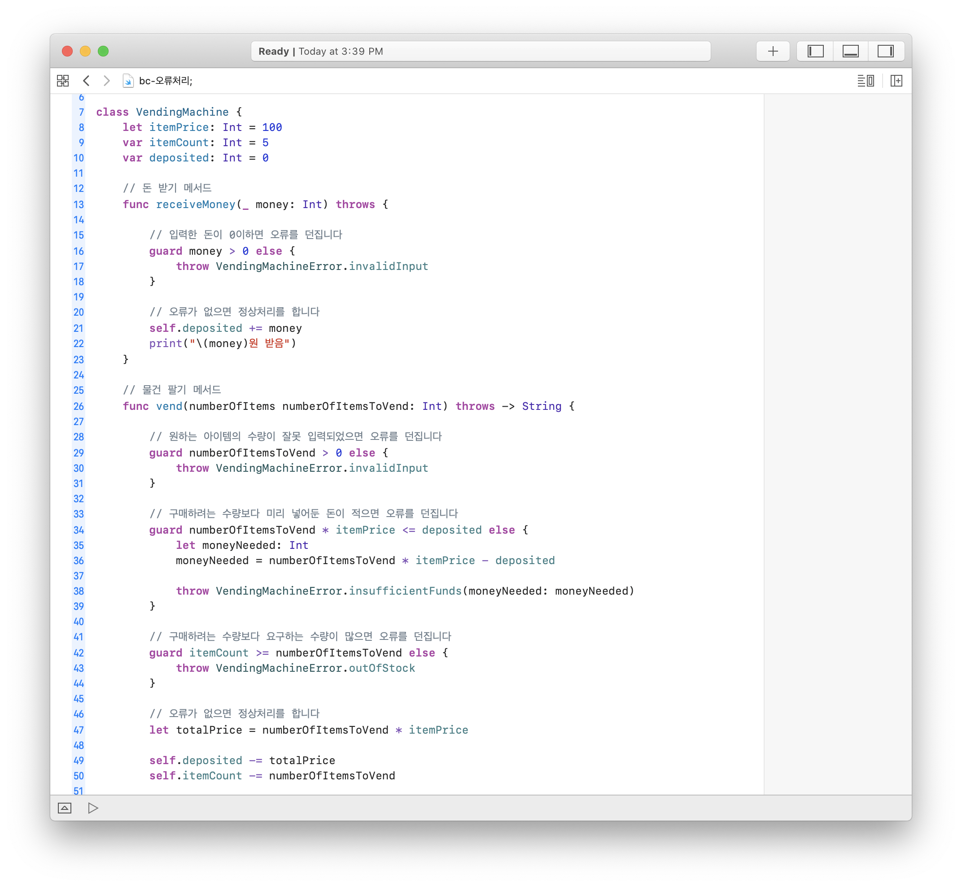
Task: Click the yellow minimize window button
Action: pyautogui.click(x=85, y=52)
